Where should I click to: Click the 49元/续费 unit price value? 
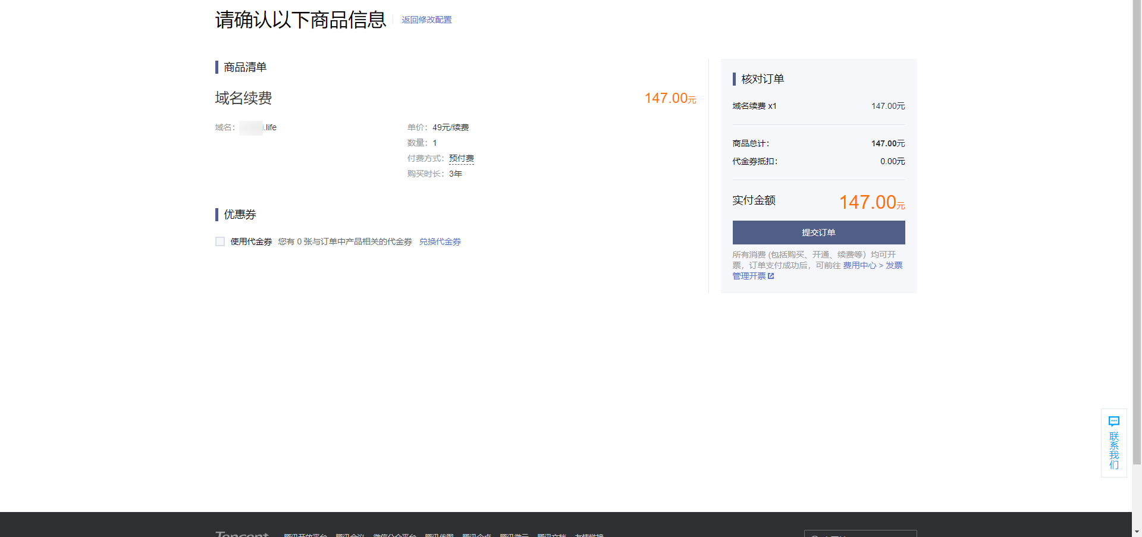451,127
